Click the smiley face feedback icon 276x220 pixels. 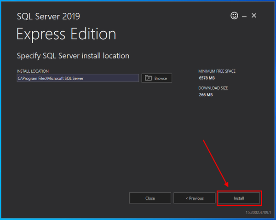point(235,16)
